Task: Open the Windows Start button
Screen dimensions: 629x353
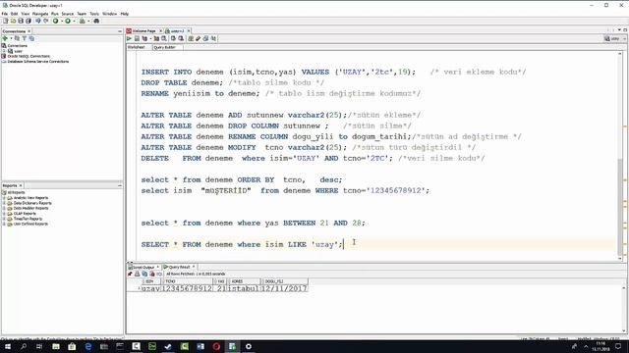Action: click(x=8, y=346)
